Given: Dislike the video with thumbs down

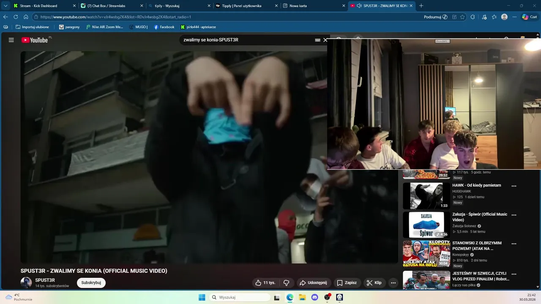Looking at the screenshot, I should click(286, 283).
